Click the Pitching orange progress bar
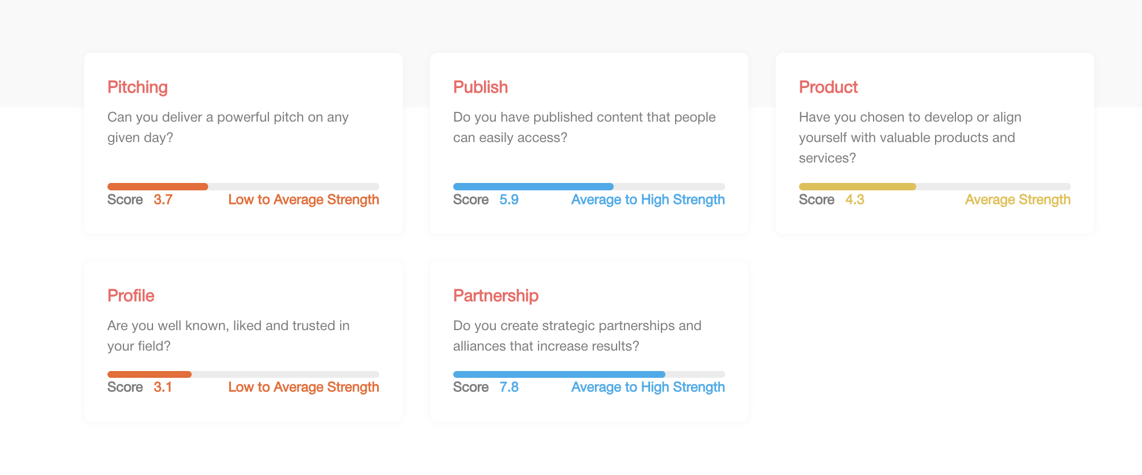This screenshot has width=1142, height=475. tap(158, 186)
